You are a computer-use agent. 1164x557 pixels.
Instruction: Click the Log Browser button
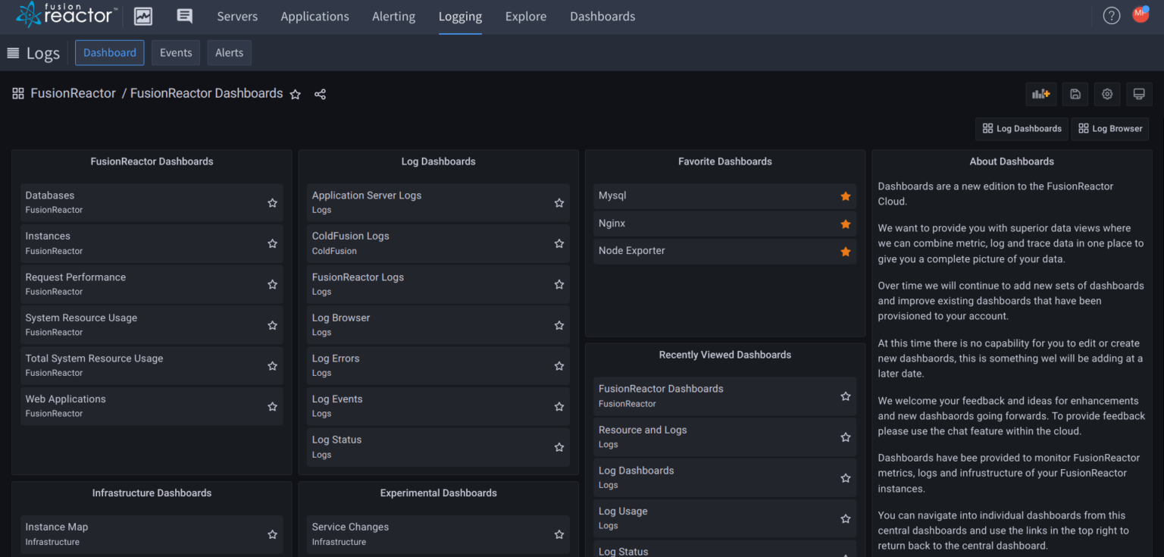(x=1109, y=128)
